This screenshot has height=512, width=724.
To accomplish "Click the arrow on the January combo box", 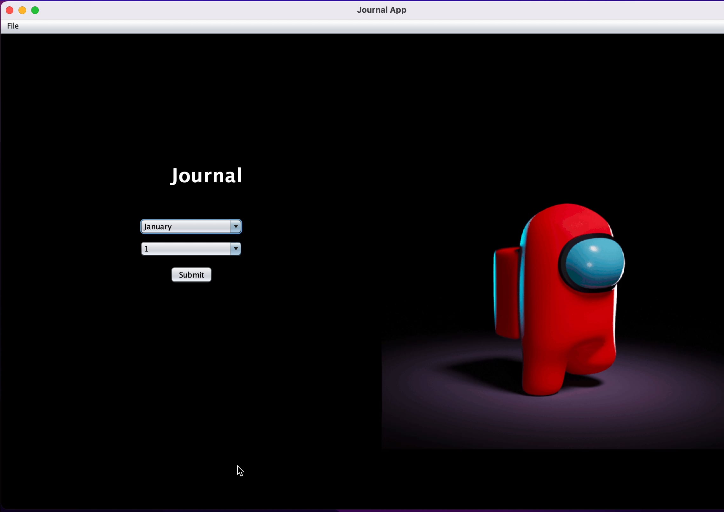I will [x=235, y=226].
